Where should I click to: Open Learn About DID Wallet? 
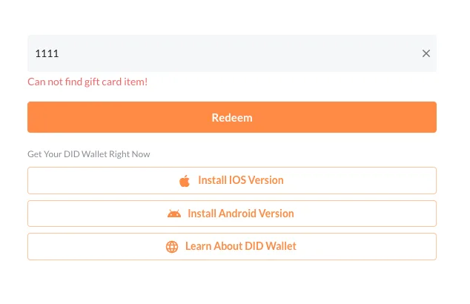(x=232, y=246)
